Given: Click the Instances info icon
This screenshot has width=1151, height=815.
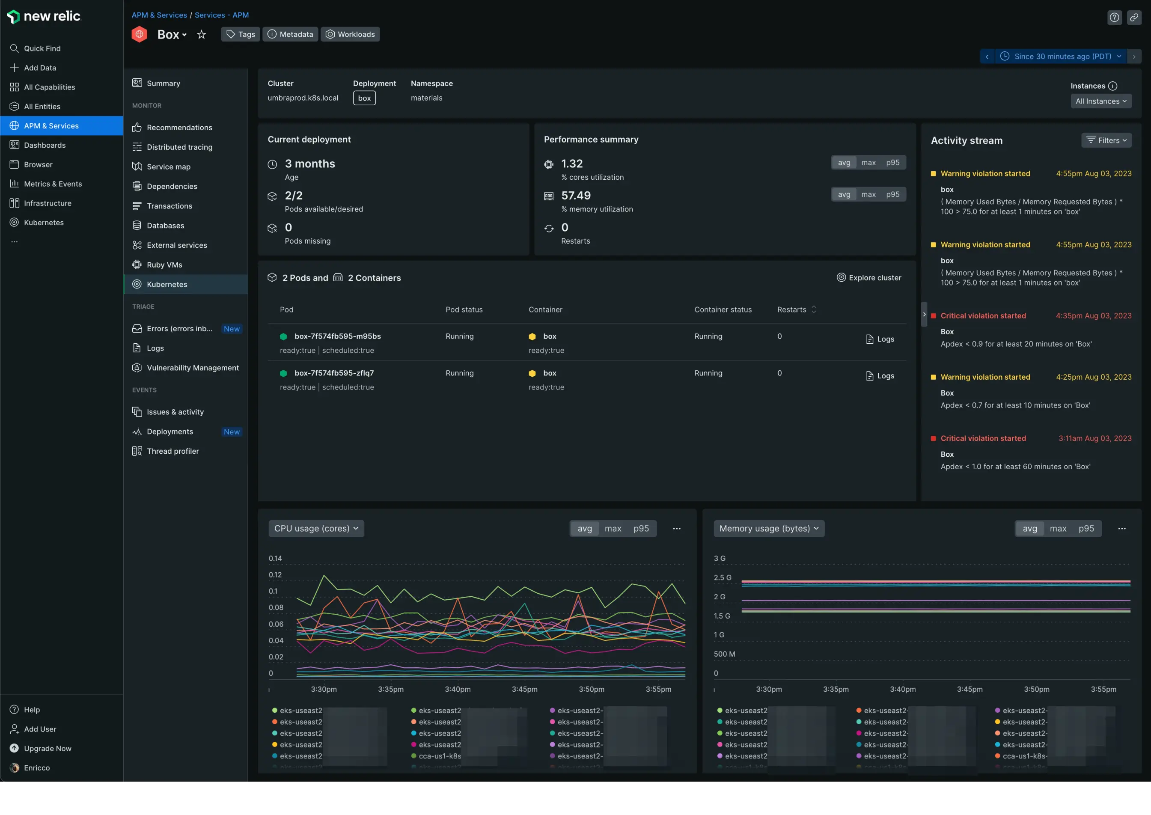Looking at the screenshot, I should tap(1112, 86).
